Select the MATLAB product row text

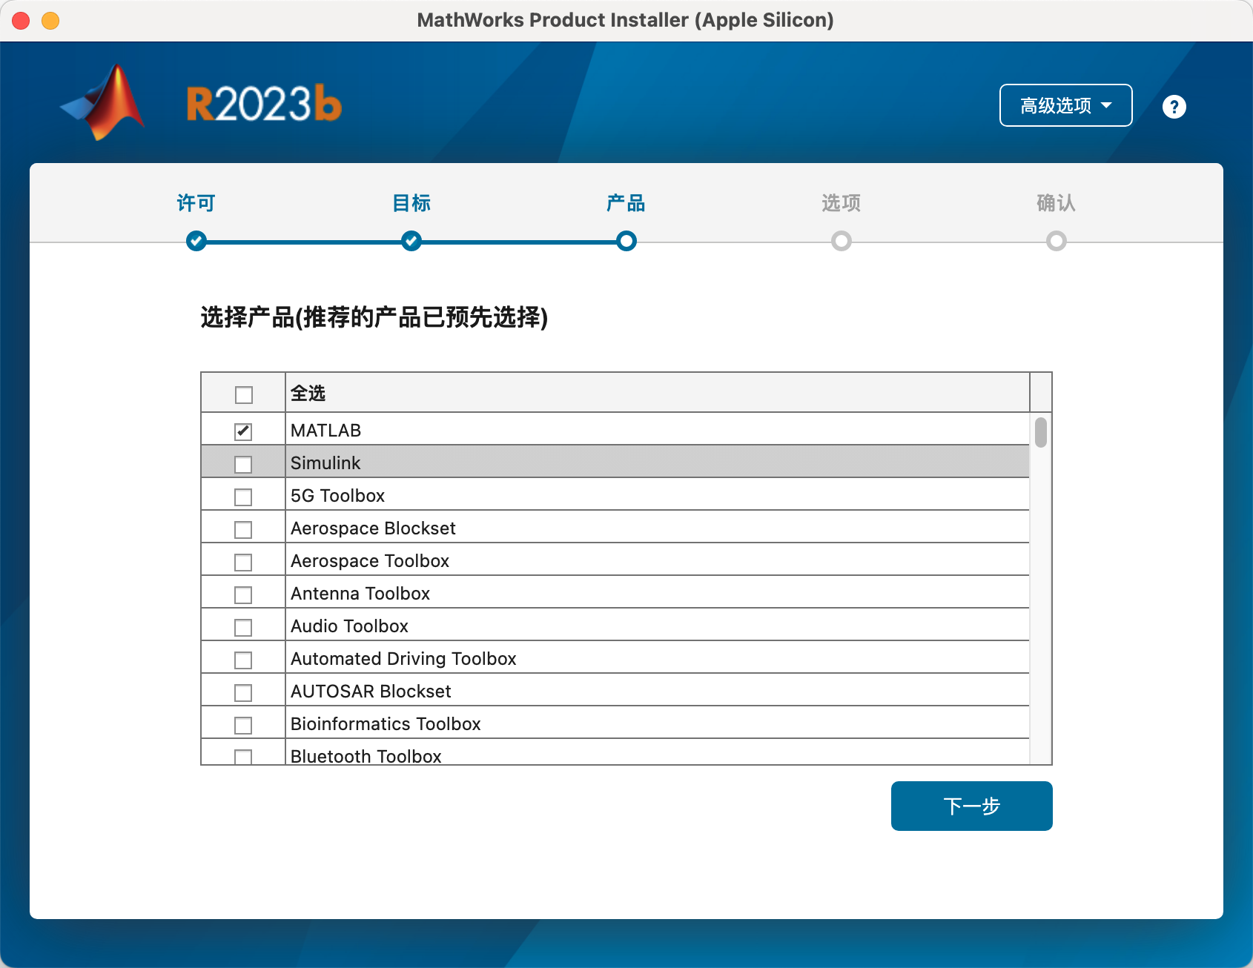click(325, 430)
